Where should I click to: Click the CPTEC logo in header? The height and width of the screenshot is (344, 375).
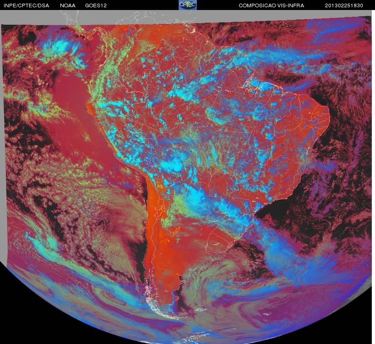point(188,5)
